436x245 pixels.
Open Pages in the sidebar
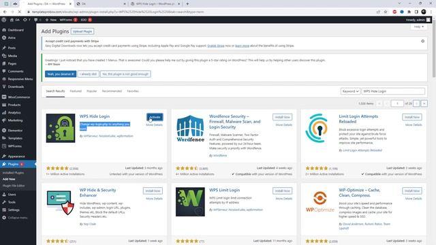pyautogui.click(x=12, y=63)
